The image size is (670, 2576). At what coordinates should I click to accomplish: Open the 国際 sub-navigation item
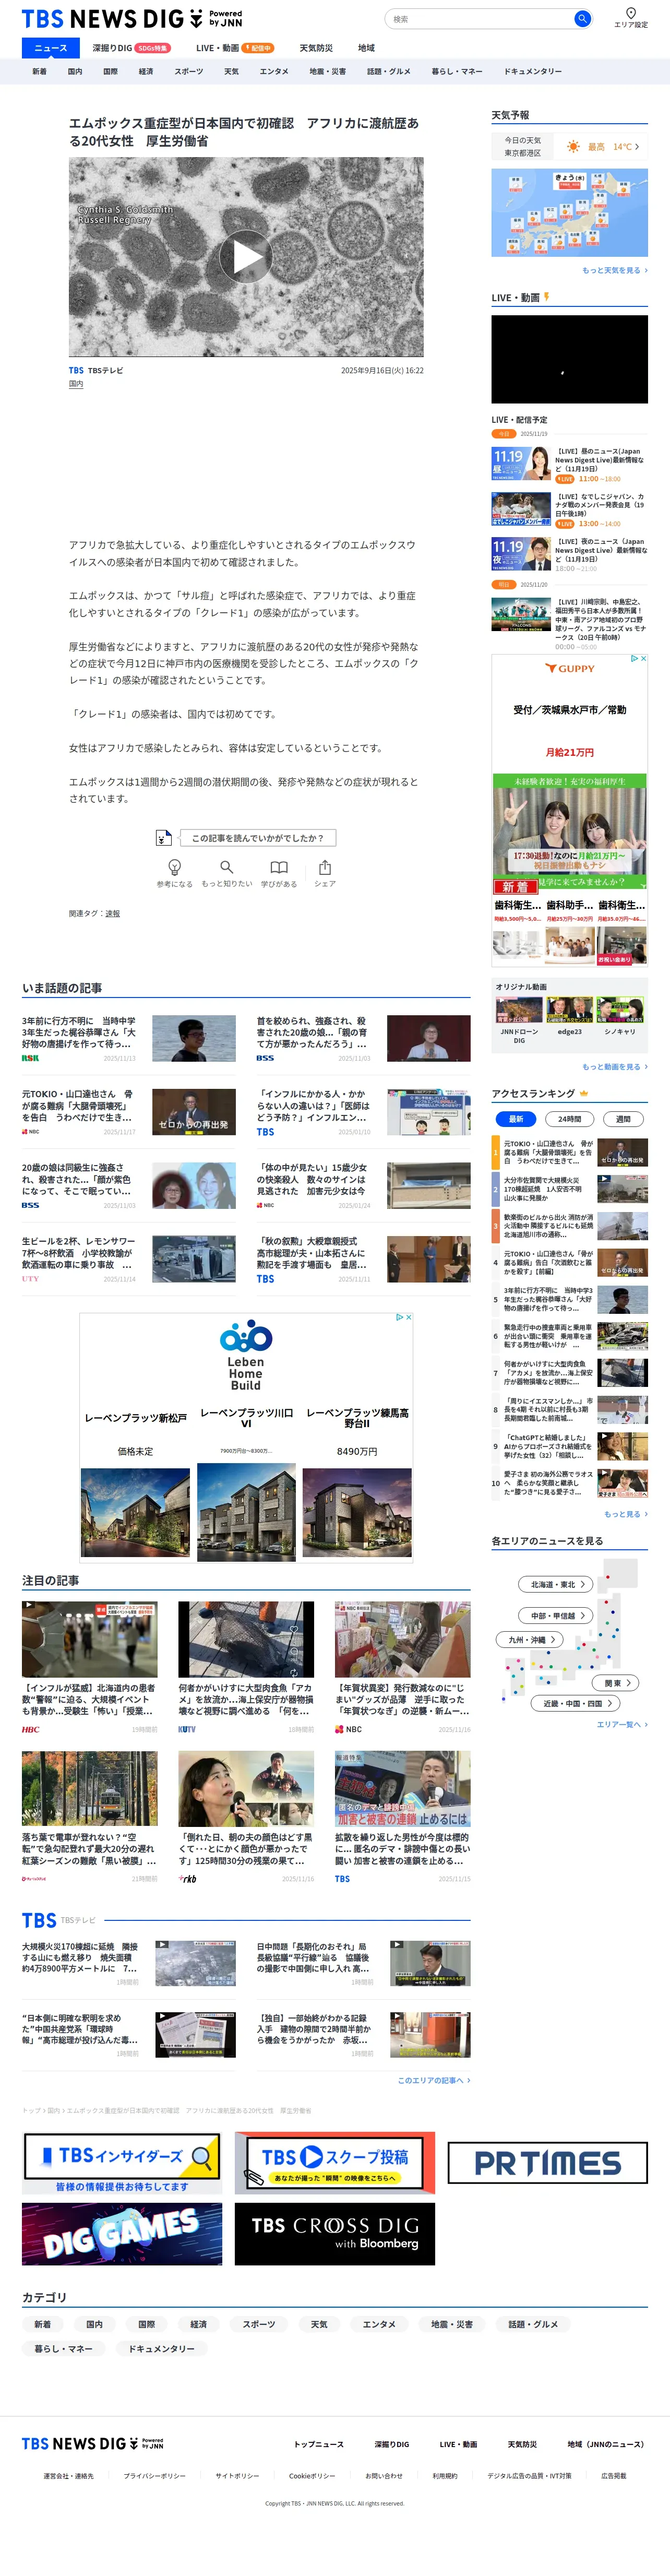tap(110, 71)
